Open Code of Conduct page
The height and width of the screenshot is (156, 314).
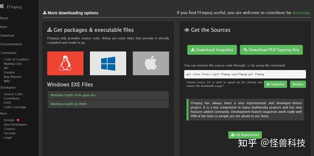pos(16,59)
